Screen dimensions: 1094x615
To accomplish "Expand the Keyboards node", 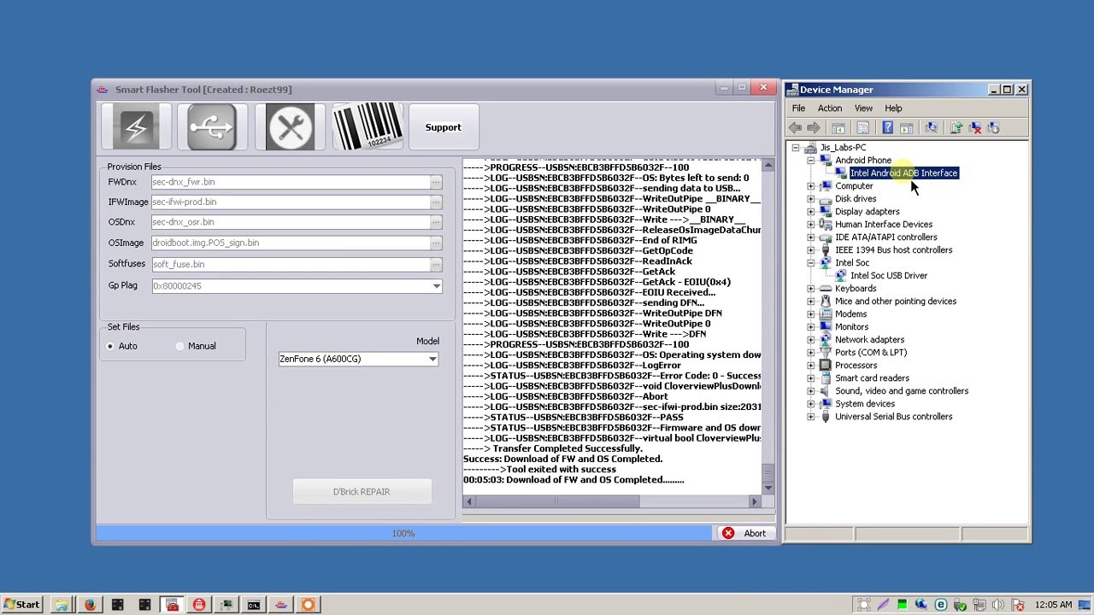I will [x=810, y=289].
